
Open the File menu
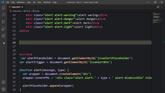point(7,2)
